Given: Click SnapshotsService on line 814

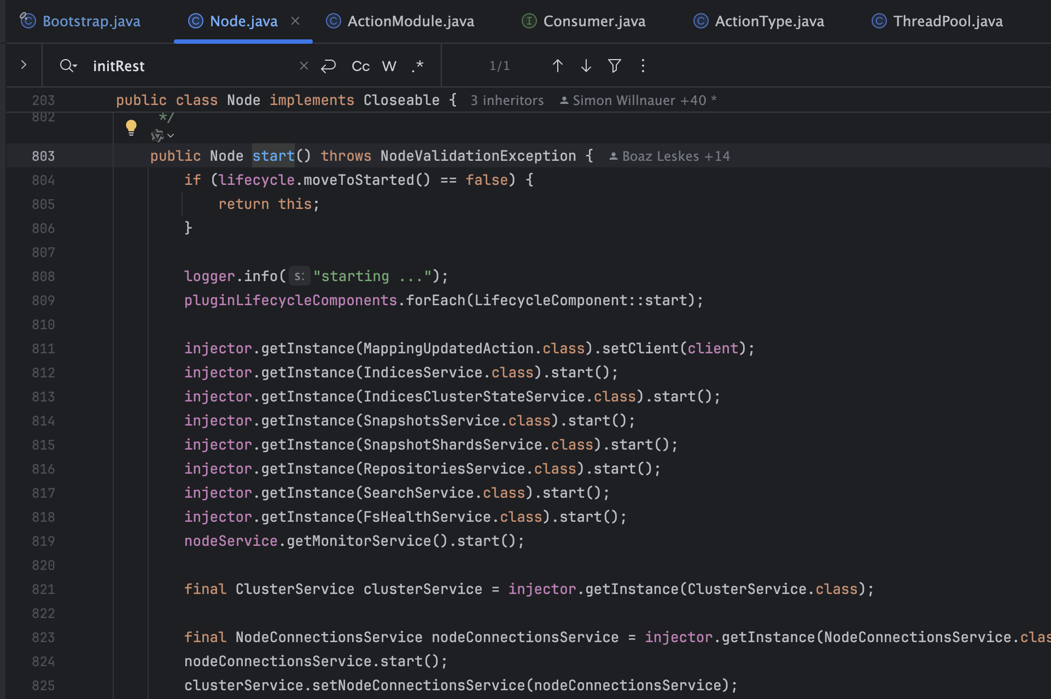Looking at the screenshot, I should [431, 421].
